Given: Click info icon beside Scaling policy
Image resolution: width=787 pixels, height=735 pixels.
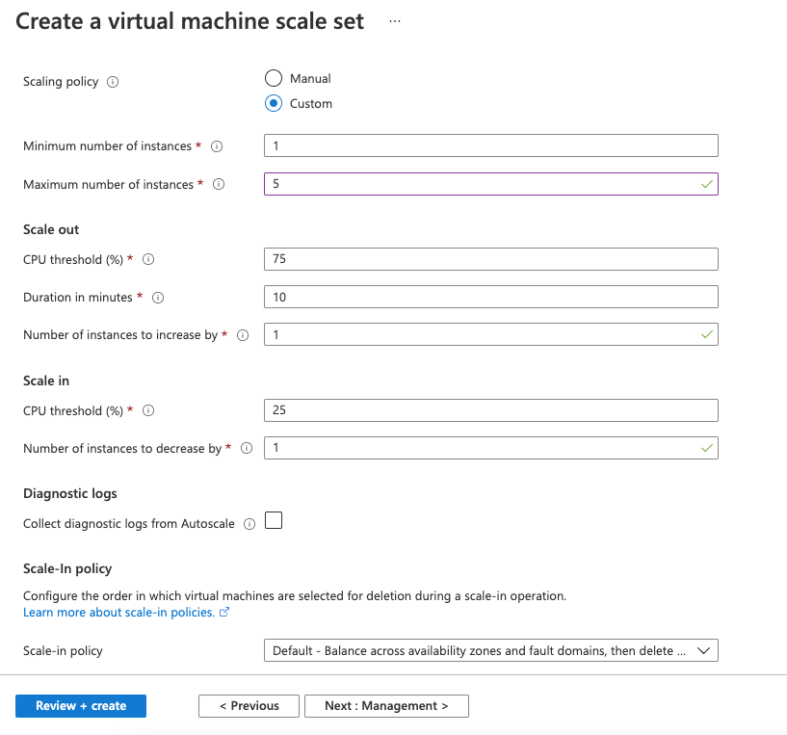Looking at the screenshot, I should [113, 82].
